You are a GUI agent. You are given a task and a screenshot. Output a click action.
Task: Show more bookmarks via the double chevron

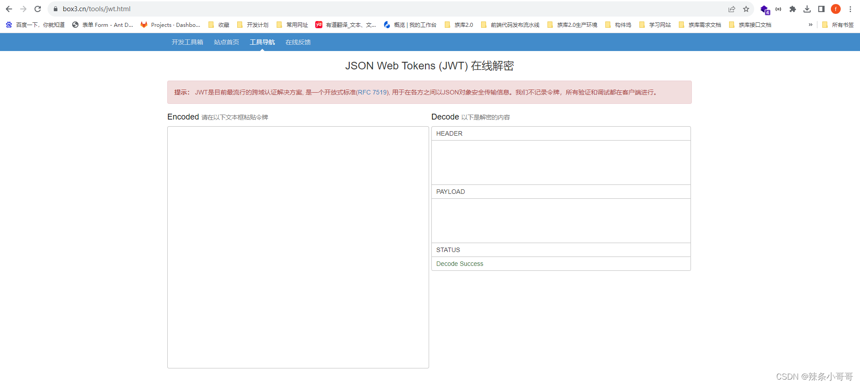[810, 25]
